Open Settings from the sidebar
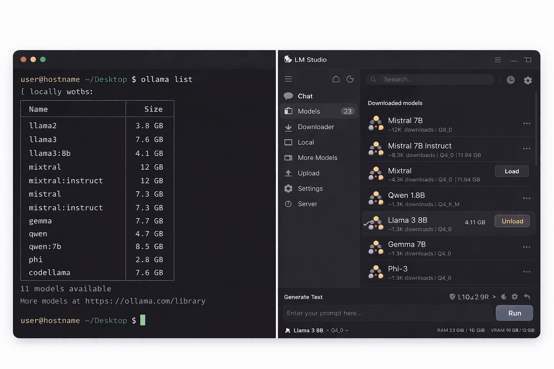Viewport: 554px width, 369px height. 309,188
